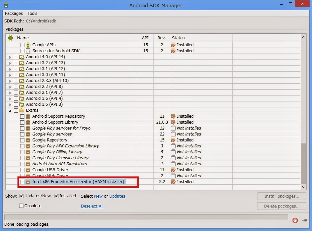Click the Extras folder icon
312x231 pixels.
pyautogui.click(x=22, y=110)
